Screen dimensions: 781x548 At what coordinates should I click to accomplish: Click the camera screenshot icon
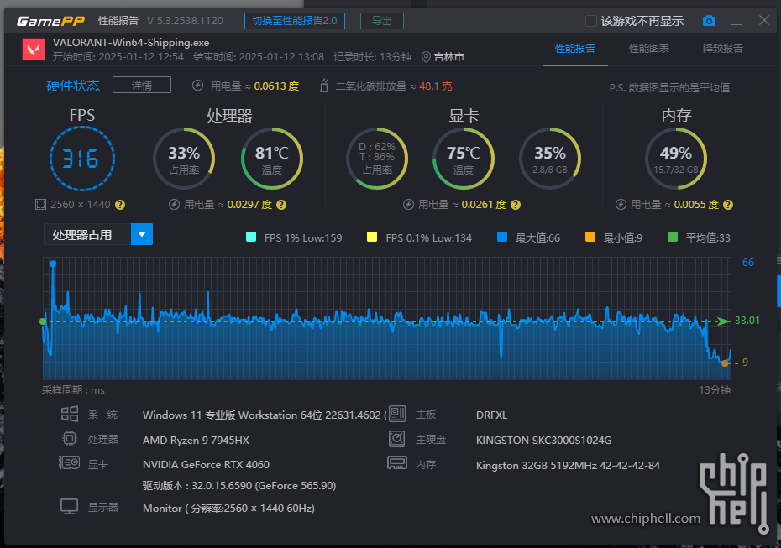[709, 21]
